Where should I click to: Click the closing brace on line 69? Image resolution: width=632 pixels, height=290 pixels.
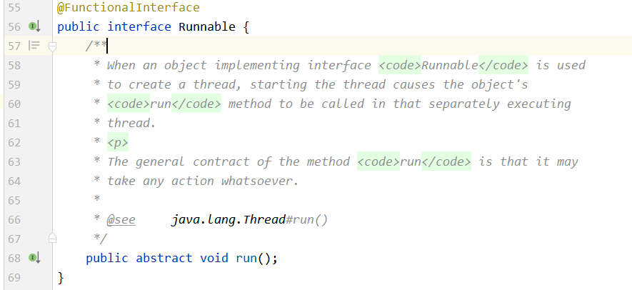[61, 277]
